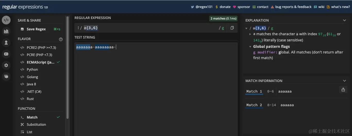Click the List function icon
The height and width of the screenshot is (136, 352).
click(x=22, y=132)
